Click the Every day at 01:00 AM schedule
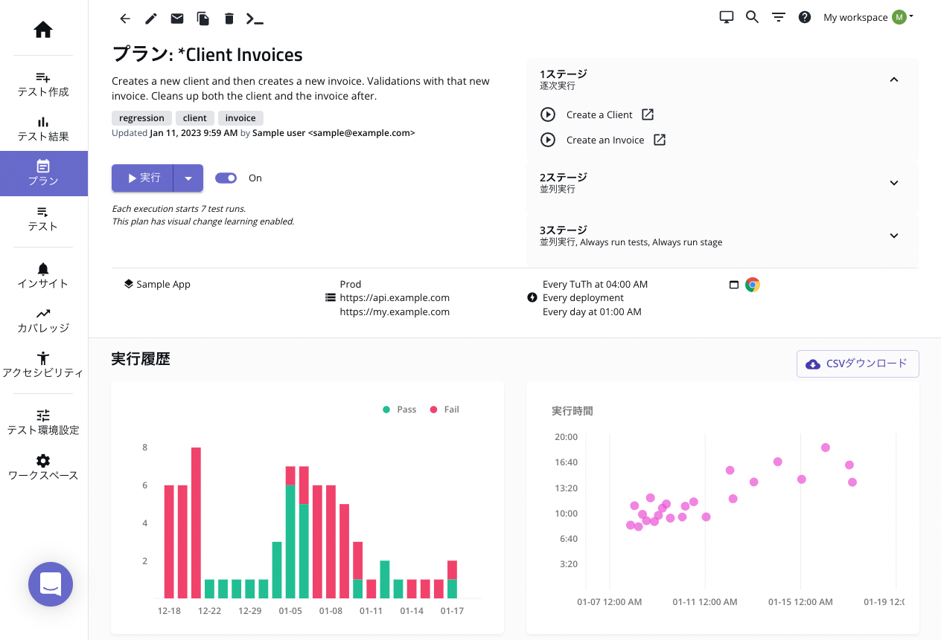 point(592,312)
